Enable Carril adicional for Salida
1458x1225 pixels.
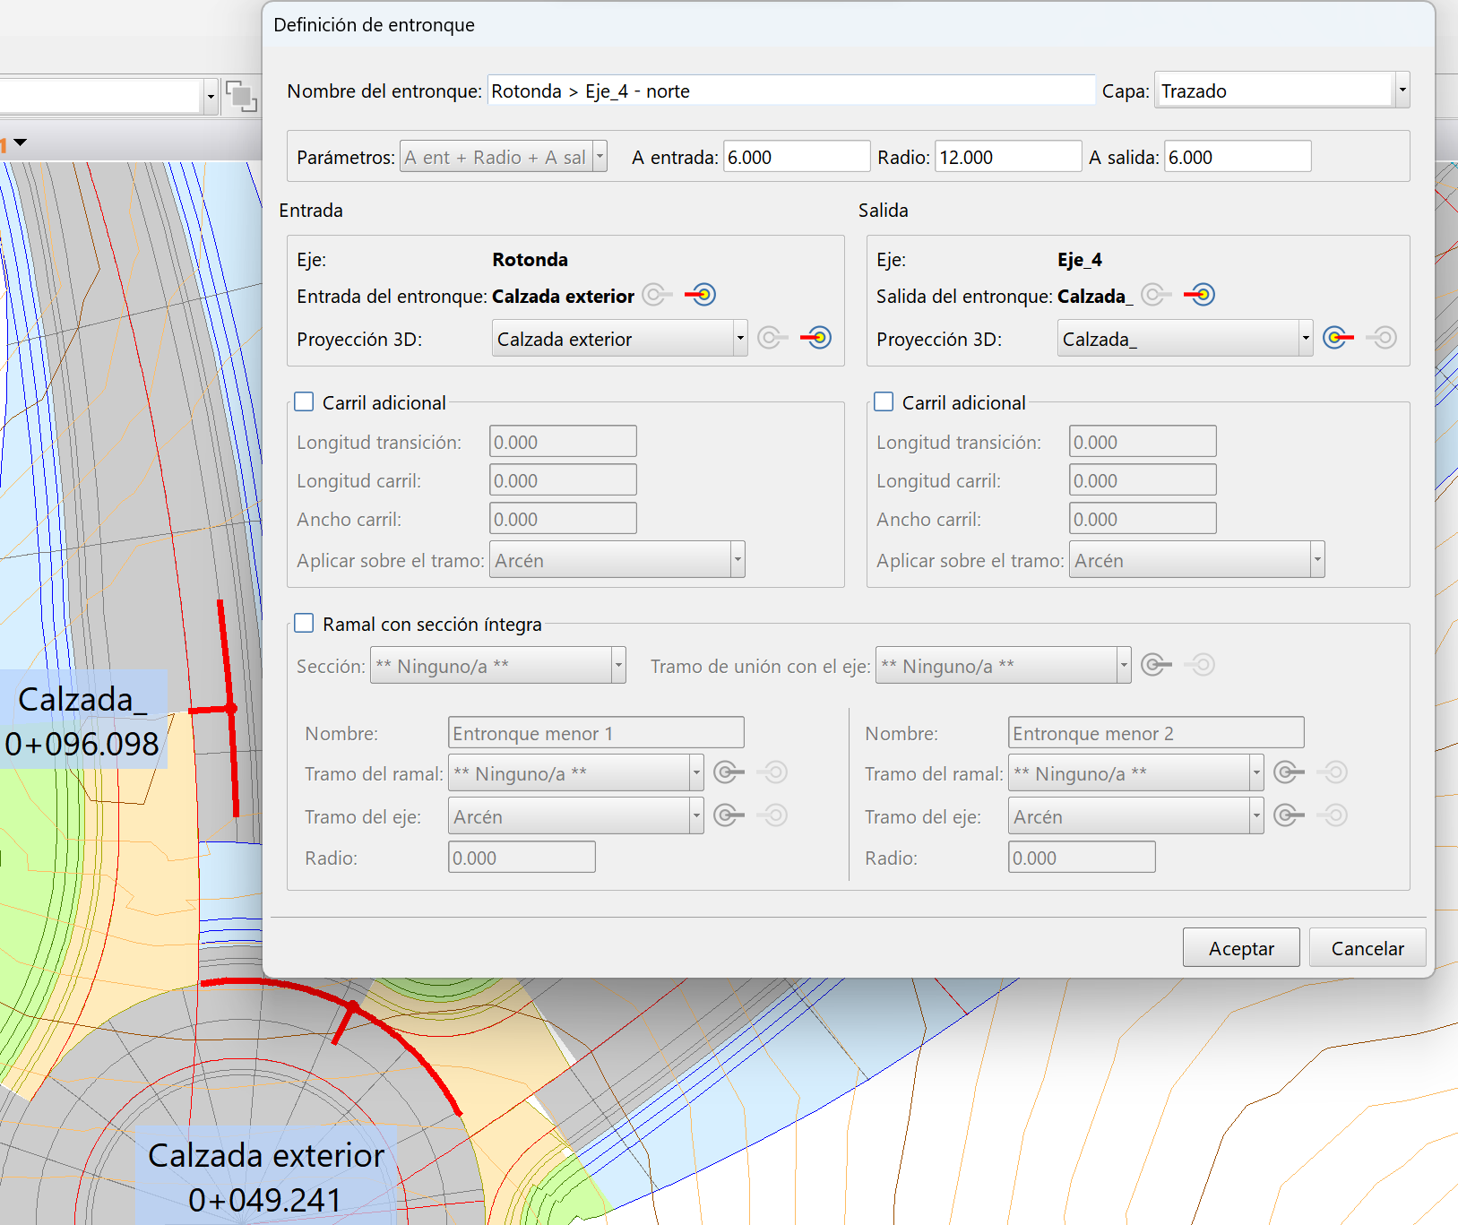[x=884, y=402]
